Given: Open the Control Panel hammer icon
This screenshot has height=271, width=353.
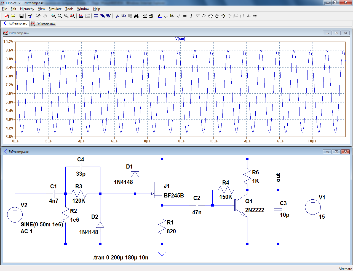Looking at the screenshot, I should (x=30, y=16).
